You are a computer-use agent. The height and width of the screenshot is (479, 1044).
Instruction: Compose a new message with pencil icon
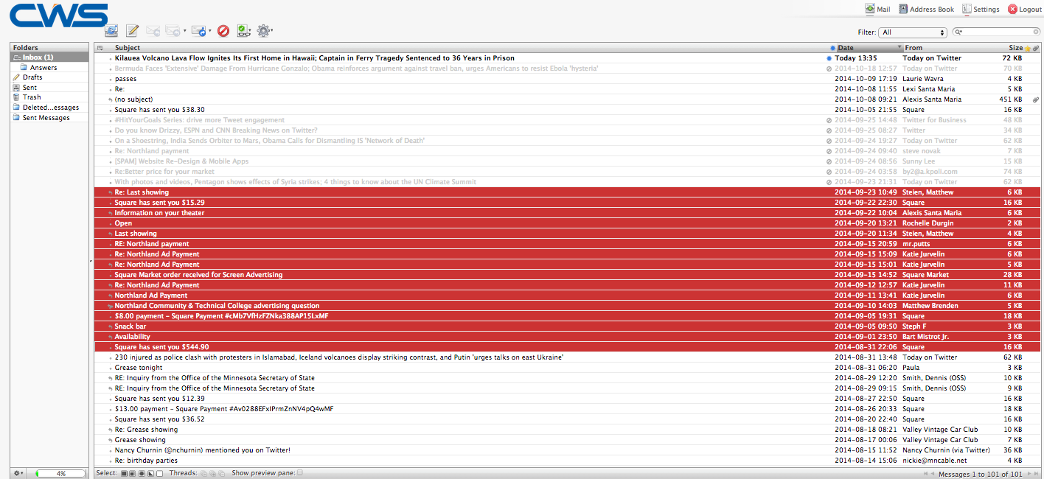click(133, 31)
